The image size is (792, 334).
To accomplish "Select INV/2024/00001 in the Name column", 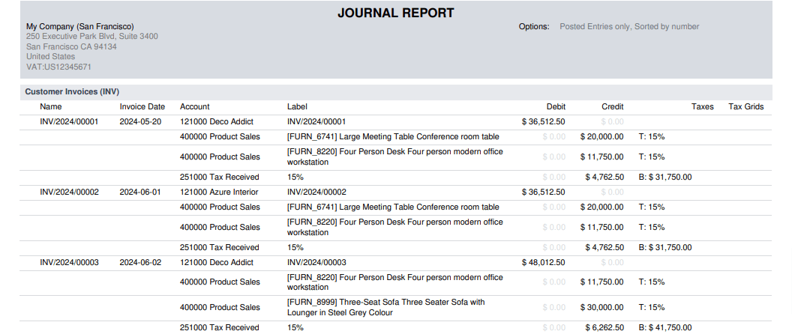I will coord(69,121).
